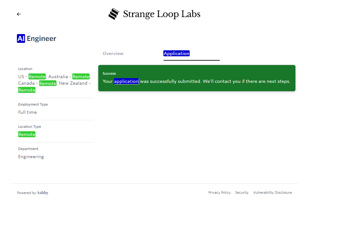Click the back arrow icon

[19, 14]
